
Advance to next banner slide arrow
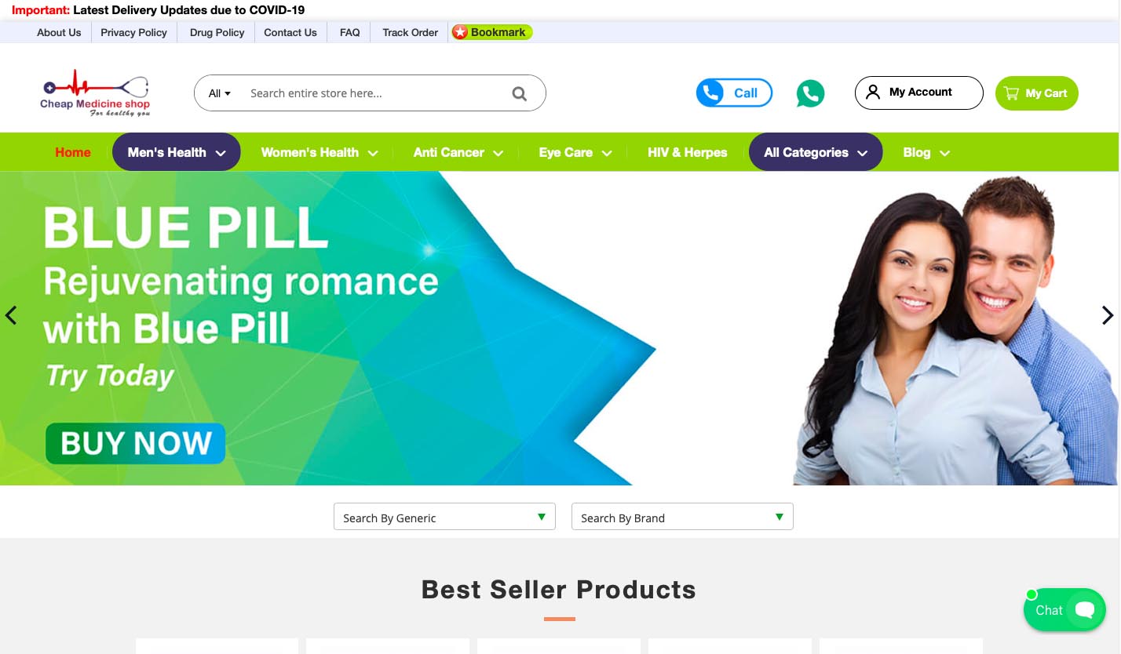pos(1108,315)
